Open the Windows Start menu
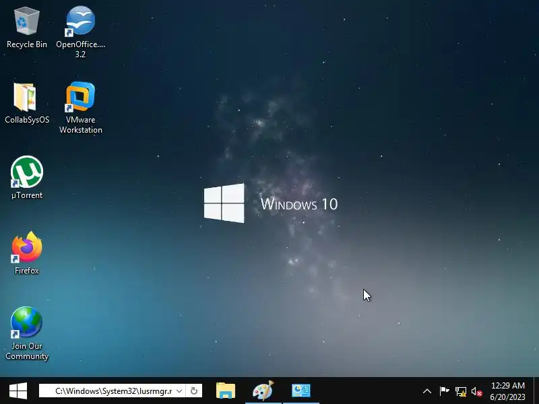 [18, 391]
